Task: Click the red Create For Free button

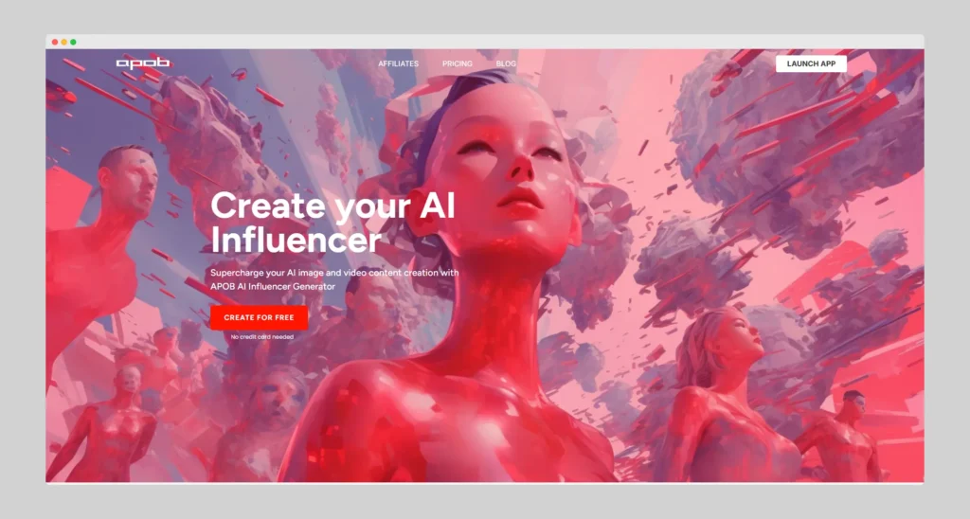Action: [x=259, y=317]
